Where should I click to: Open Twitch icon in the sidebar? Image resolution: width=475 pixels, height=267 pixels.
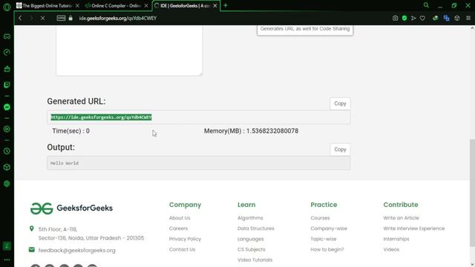point(7,85)
